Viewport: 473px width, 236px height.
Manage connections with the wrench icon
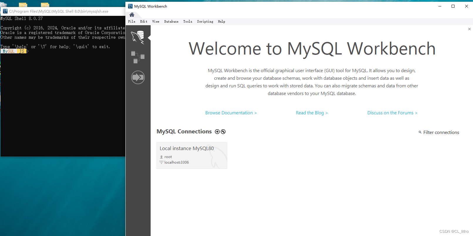pyautogui.click(x=223, y=132)
